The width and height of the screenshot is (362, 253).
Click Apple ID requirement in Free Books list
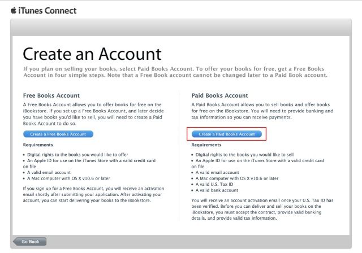[x=89, y=163]
